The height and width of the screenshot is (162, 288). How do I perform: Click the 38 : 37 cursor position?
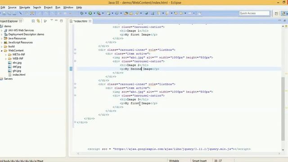coord(218,161)
